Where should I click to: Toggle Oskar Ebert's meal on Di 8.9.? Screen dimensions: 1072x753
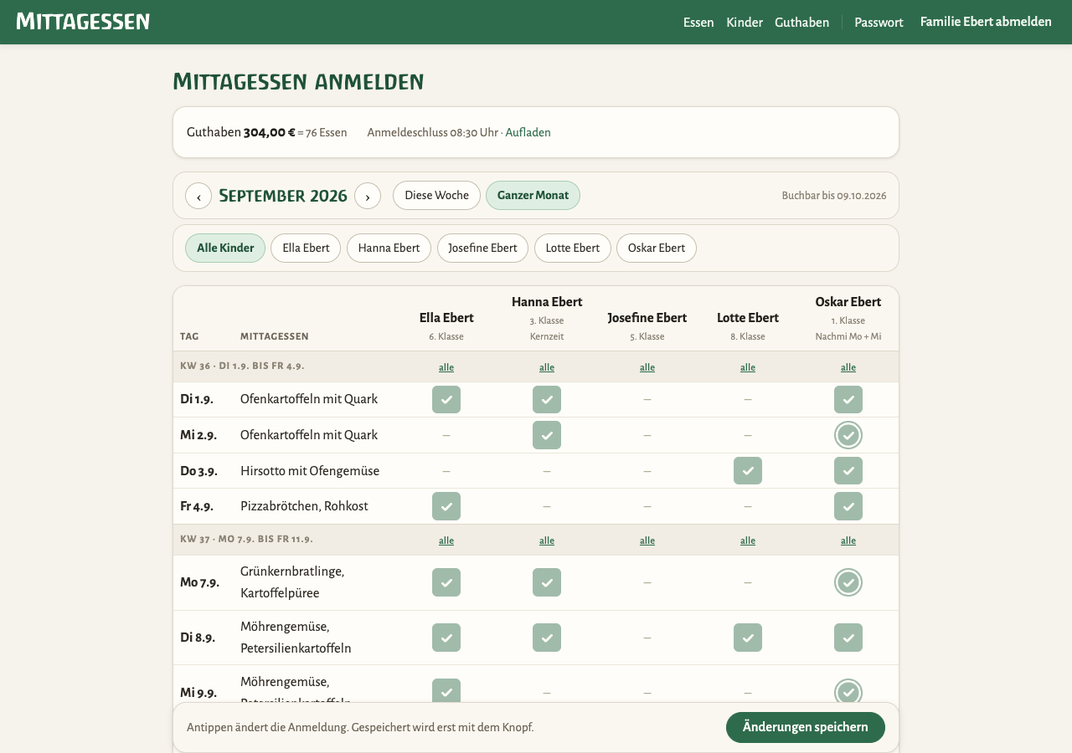[848, 638]
